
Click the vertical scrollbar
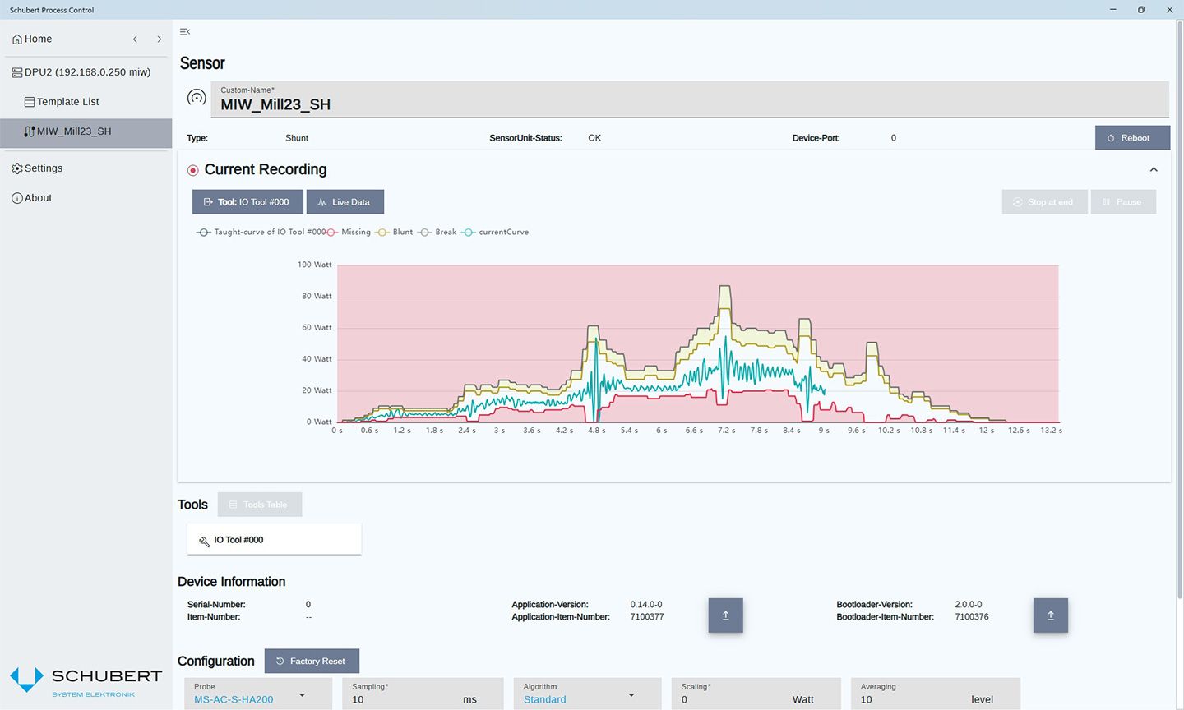(1179, 309)
